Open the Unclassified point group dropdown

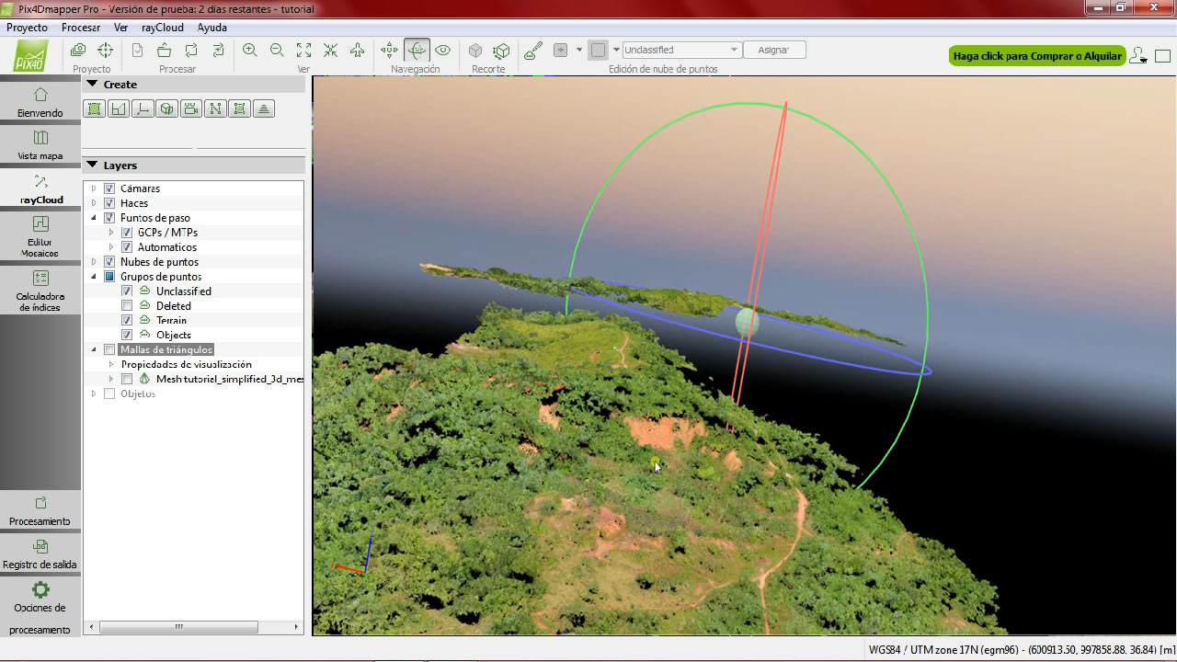point(681,51)
